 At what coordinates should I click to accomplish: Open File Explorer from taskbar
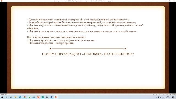tap(16, 97)
